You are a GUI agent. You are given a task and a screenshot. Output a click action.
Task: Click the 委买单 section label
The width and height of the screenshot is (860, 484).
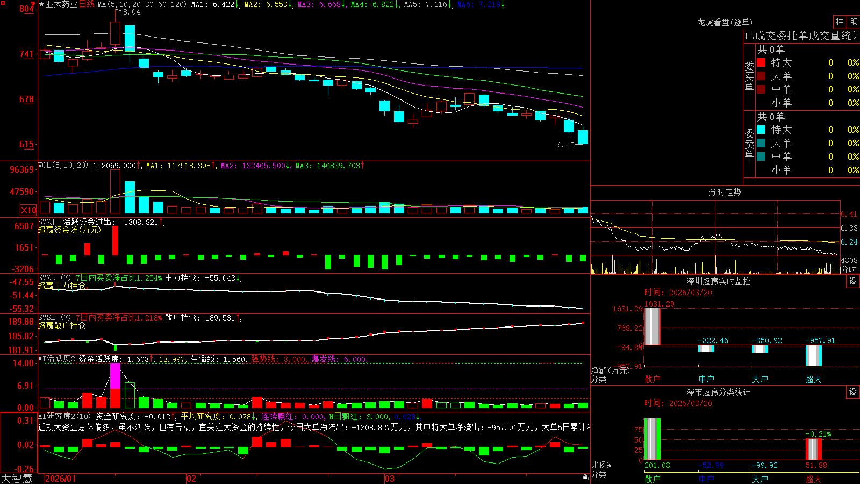[749, 76]
